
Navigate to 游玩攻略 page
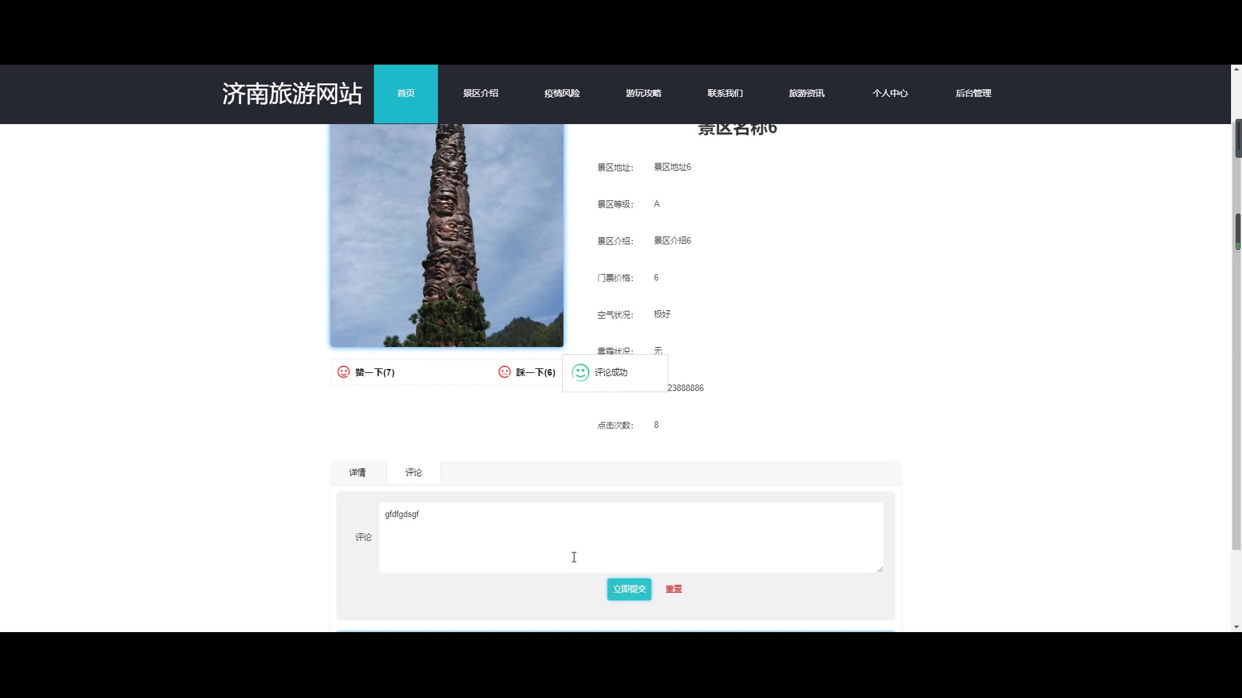[643, 93]
